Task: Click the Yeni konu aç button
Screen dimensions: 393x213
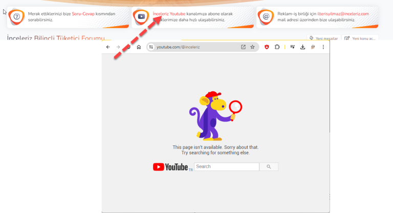Action: pyautogui.click(x=360, y=38)
